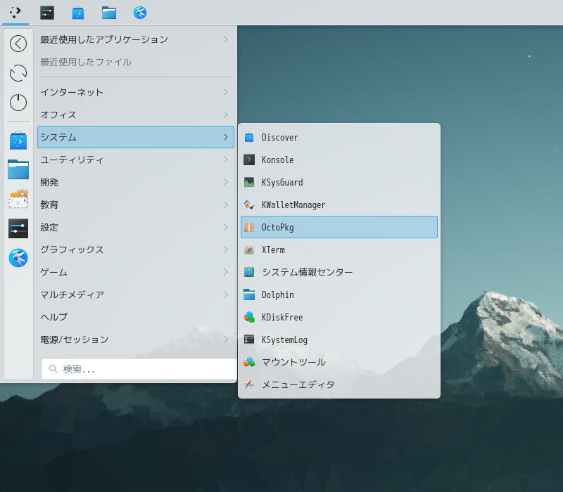The image size is (563, 492).
Task: Launch Konsole by its label
Action: (x=277, y=160)
